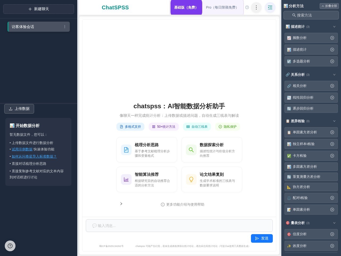Collapse the 差异检验 category
This screenshot has width=341, height=256.
[334, 121]
